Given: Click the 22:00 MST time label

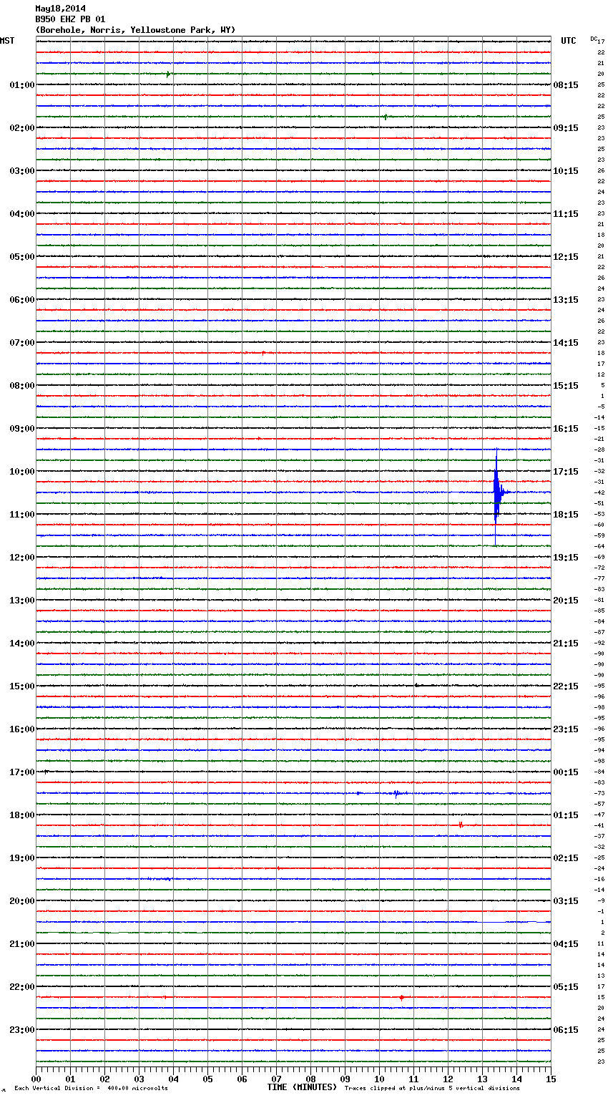Looking at the screenshot, I should (x=21, y=987).
